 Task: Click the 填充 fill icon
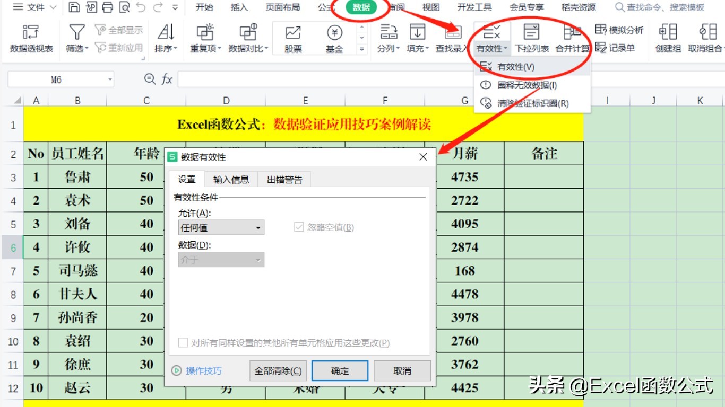(x=418, y=32)
